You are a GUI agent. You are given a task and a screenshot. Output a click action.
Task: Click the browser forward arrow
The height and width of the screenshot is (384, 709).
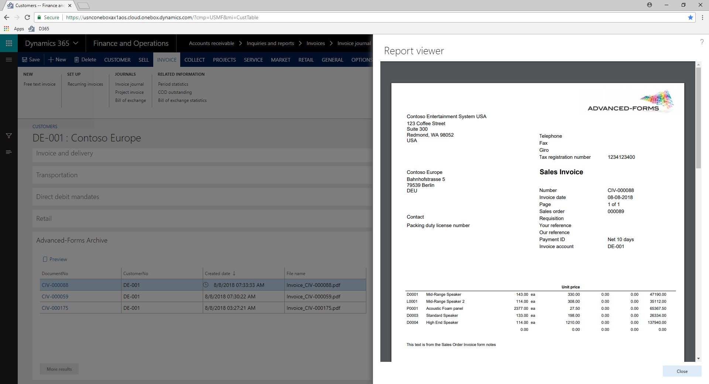pos(17,17)
